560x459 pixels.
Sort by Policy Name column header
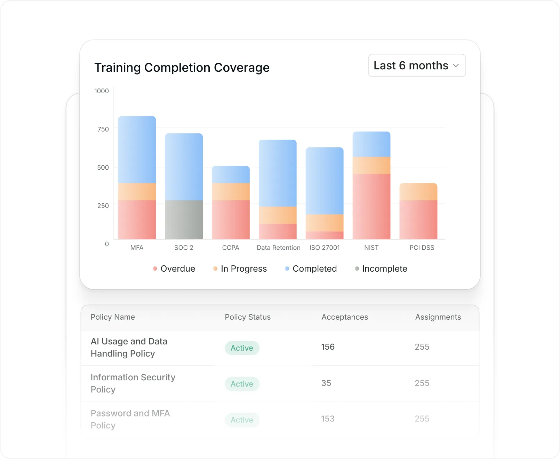pyautogui.click(x=113, y=317)
